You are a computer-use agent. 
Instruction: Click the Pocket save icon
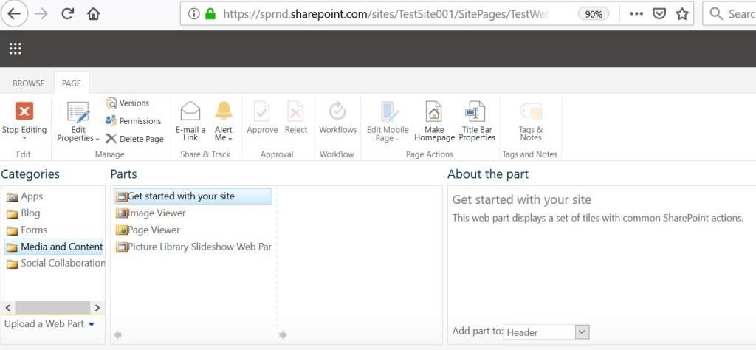[x=659, y=14]
